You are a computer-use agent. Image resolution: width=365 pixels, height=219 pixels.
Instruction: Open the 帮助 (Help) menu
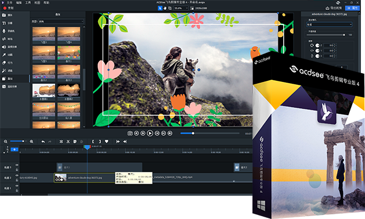click(46, 2)
